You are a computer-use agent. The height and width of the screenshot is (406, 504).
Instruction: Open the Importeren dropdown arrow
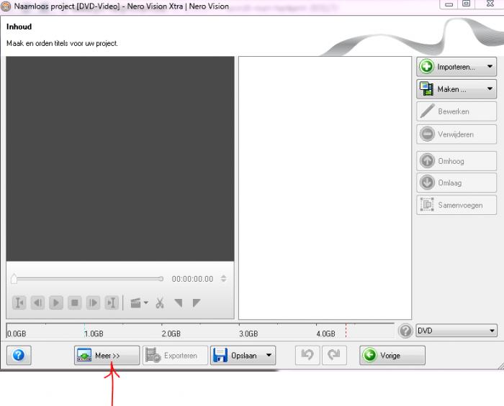(x=490, y=66)
